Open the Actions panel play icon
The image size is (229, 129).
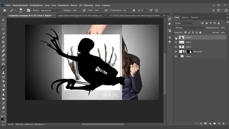170,24
